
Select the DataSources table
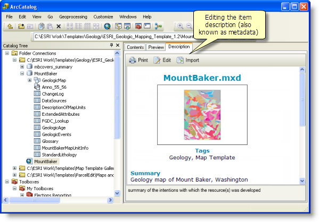[54, 101]
